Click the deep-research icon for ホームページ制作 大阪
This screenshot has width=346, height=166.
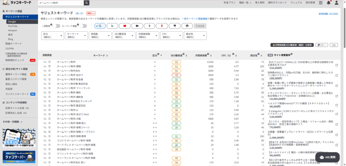pyautogui.click(x=45, y=119)
